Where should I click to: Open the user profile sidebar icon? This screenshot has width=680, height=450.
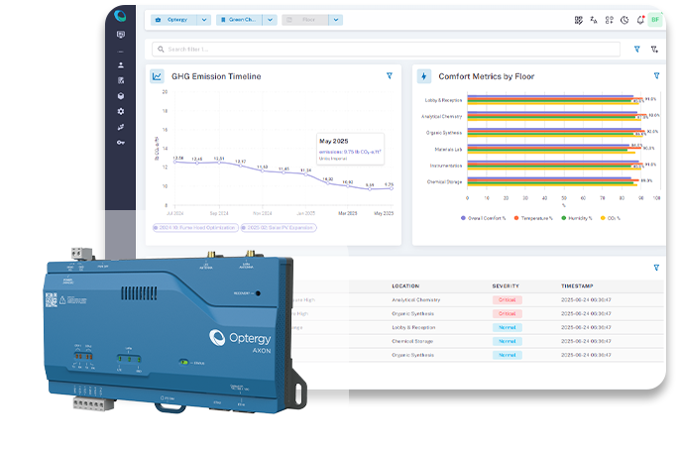coord(121,64)
